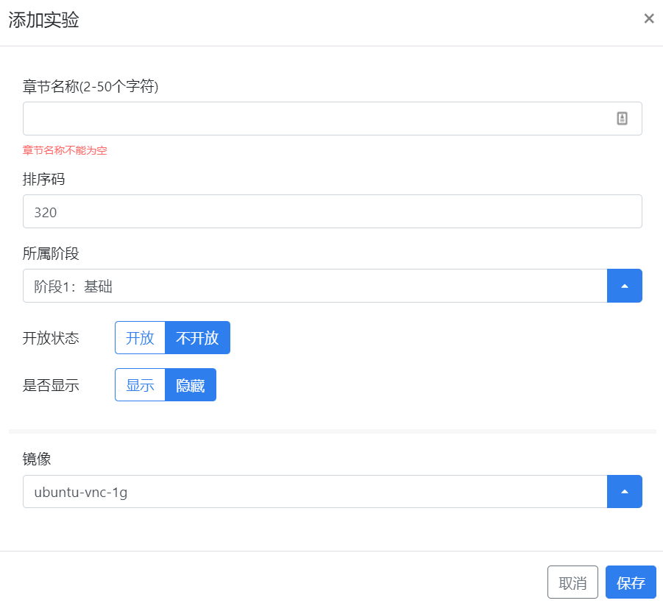Viewport: 663px width, 606px height.
Task: Click the 镜像 label text
Action: [37, 459]
